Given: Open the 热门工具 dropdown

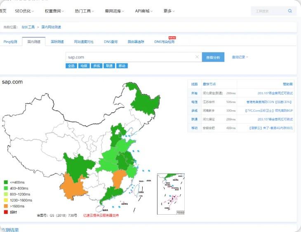Looking at the screenshot, I should tap(84, 11).
